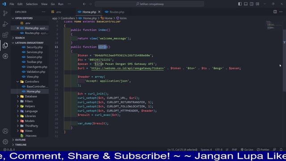This screenshot has height=161, width=286.
Task: Click errors and warnings status indicator
Action: tap(9, 149)
